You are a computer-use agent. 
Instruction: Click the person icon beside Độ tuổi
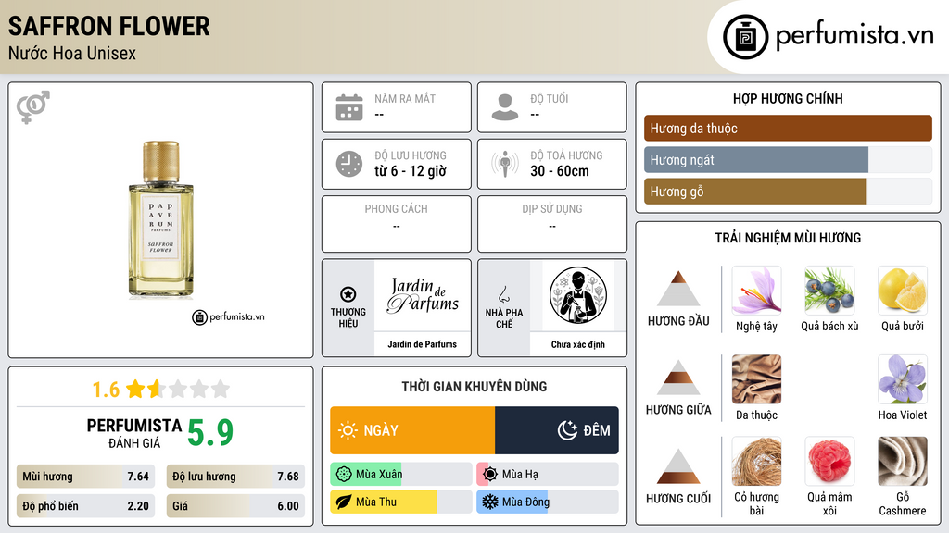pyautogui.click(x=505, y=107)
